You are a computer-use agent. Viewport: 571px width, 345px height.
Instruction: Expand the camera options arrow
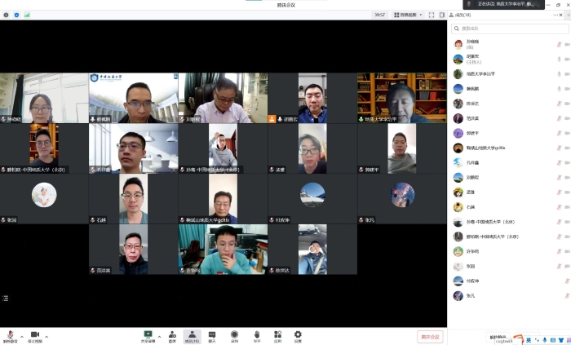coord(46,337)
